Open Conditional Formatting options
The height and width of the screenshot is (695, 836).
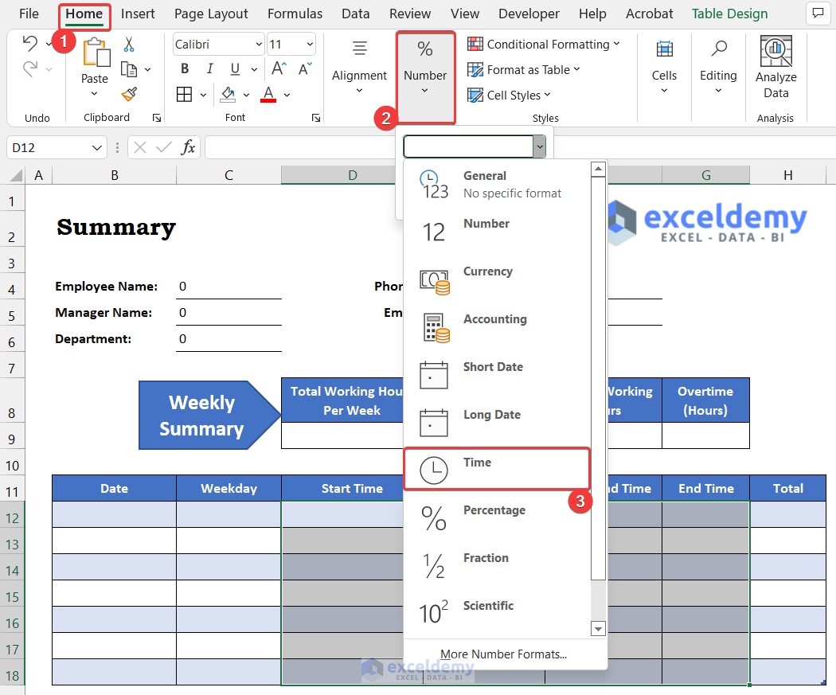point(545,44)
